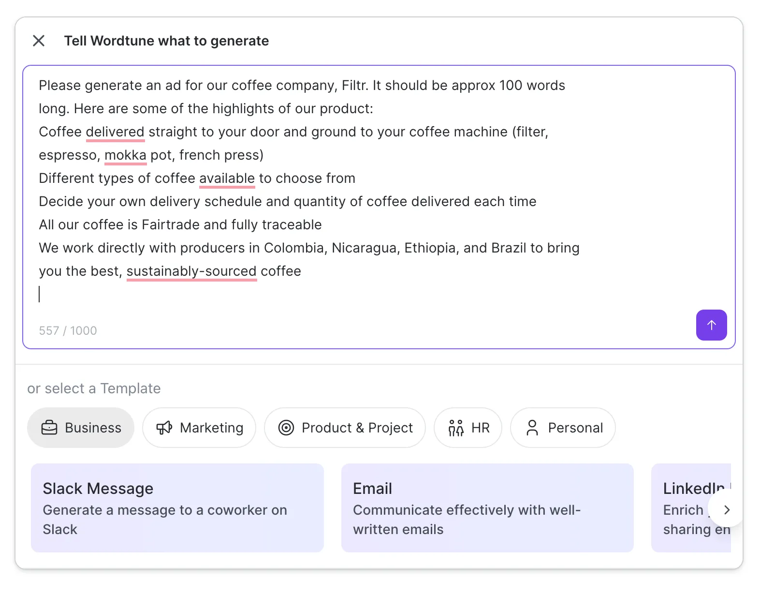Click the people icon in HR
The width and height of the screenshot is (760, 595).
pyautogui.click(x=456, y=428)
